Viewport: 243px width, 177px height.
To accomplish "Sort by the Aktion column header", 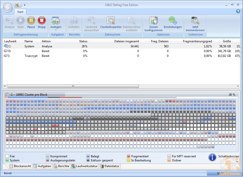I will (55, 41).
